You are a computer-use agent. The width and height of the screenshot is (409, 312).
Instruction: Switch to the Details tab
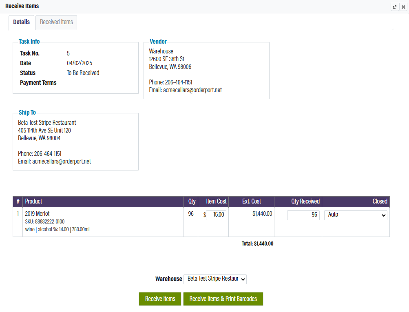click(x=21, y=22)
